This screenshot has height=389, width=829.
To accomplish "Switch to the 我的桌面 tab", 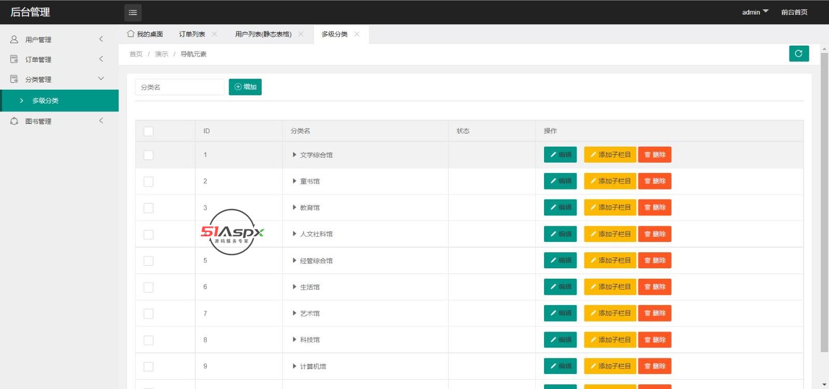I will click(x=146, y=34).
